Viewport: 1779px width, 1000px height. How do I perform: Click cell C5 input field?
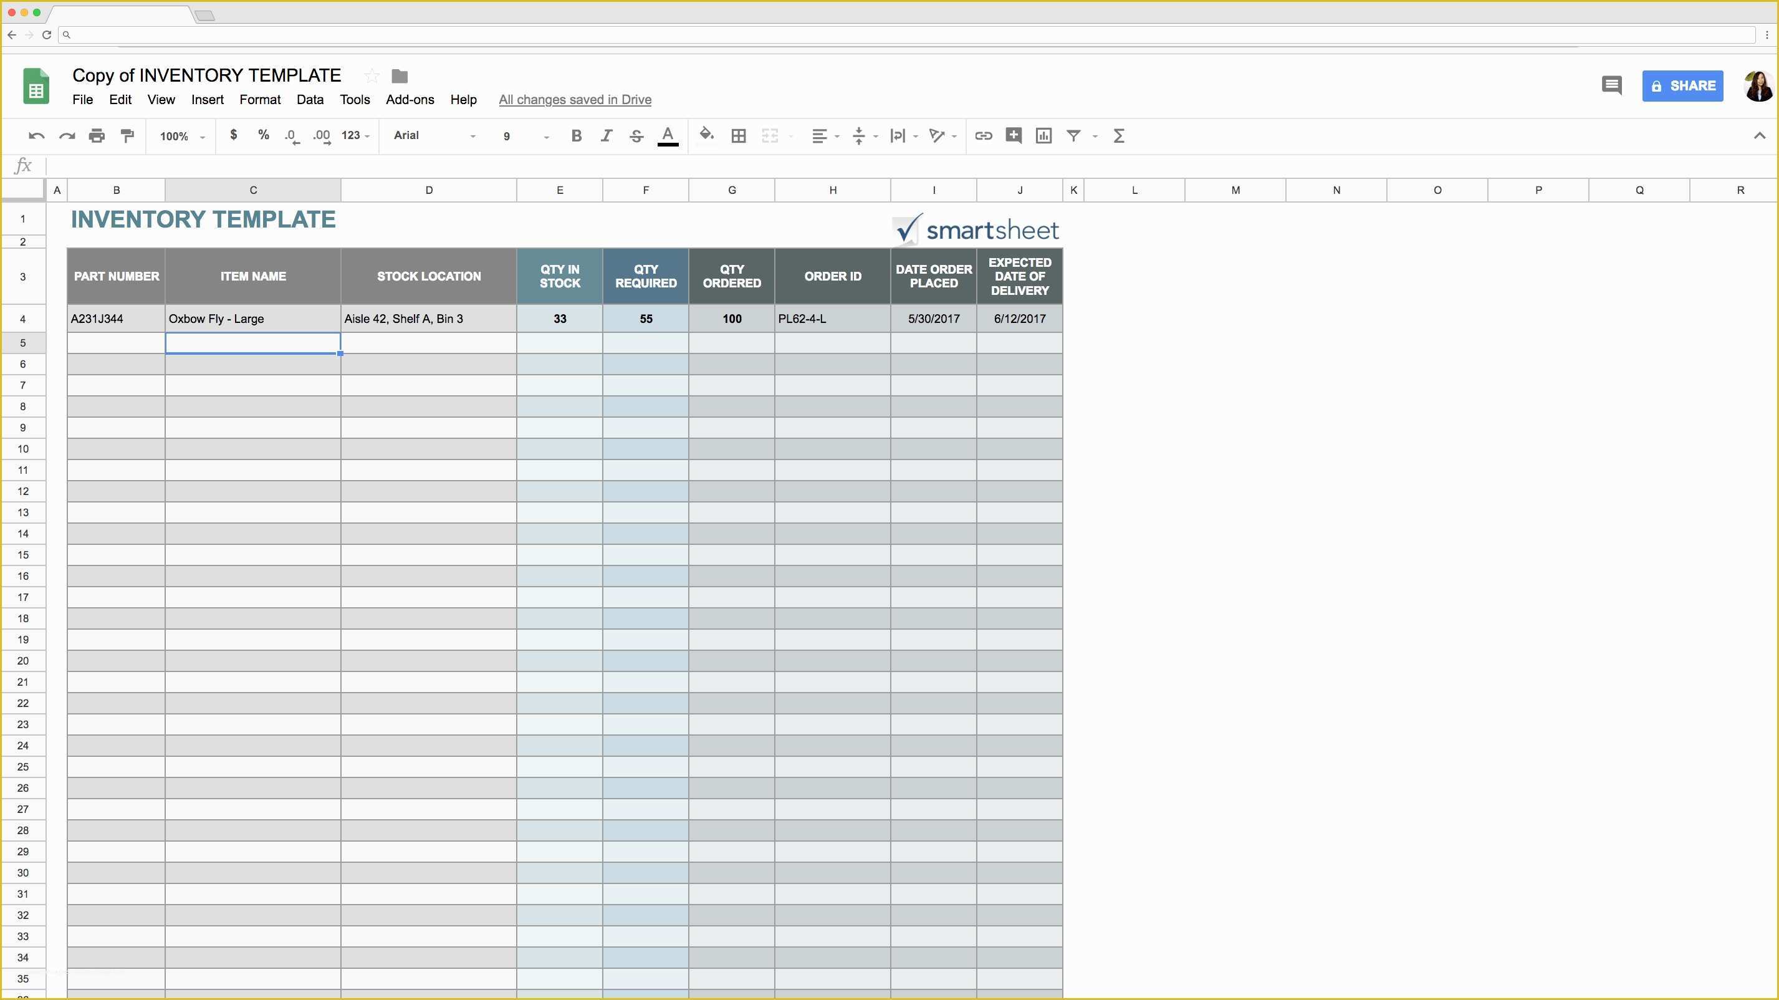pyautogui.click(x=253, y=341)
